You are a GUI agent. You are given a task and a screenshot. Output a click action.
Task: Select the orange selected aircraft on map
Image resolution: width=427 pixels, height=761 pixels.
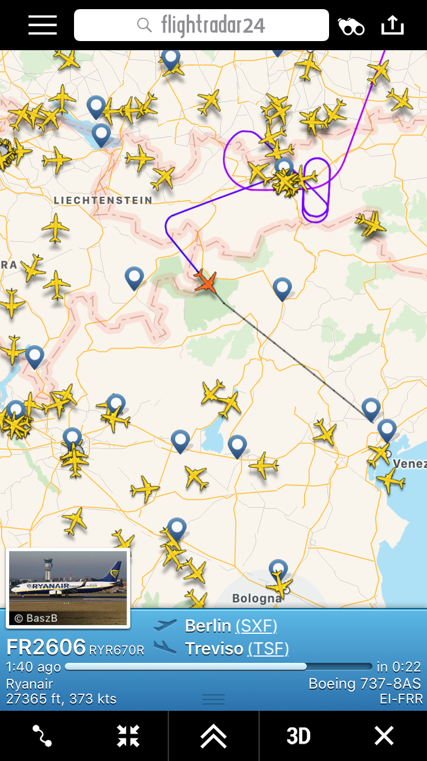click(206, 282)
